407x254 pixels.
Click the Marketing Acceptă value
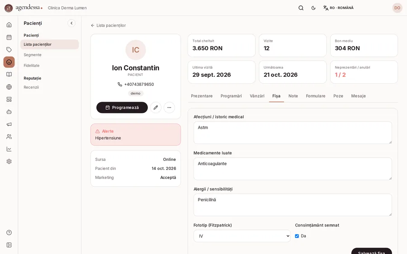[168, 178]
